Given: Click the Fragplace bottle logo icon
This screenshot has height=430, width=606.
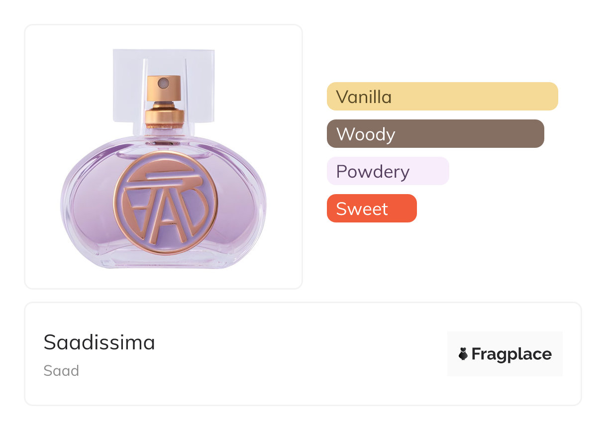Looking at the screenshot, I should (x=463, y=354).
